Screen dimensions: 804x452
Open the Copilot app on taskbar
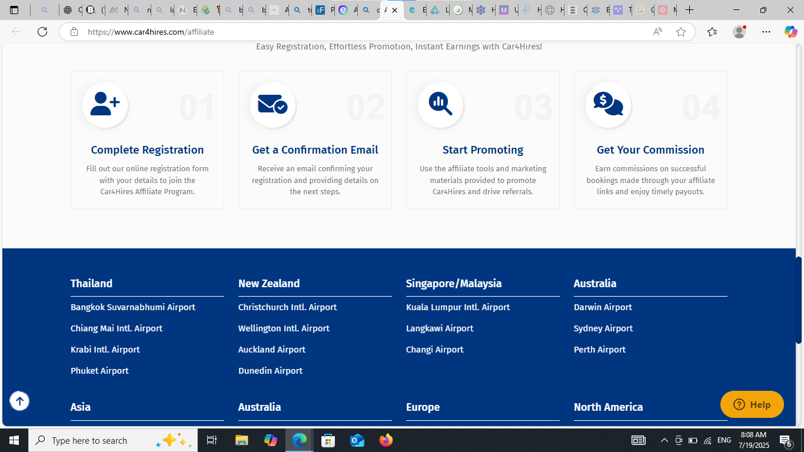[x=271, y=440]
